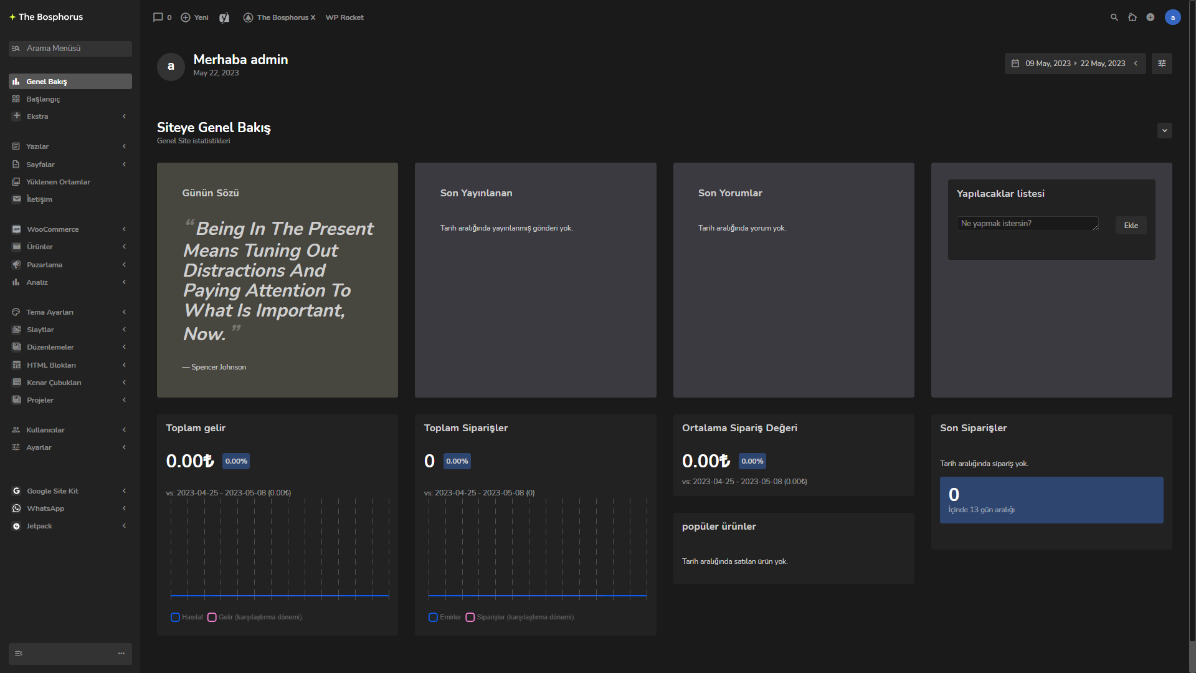Click the 0.00% badge under Ortalama Sipariş Değeri
1196x673 pixels.
point(752,461)
